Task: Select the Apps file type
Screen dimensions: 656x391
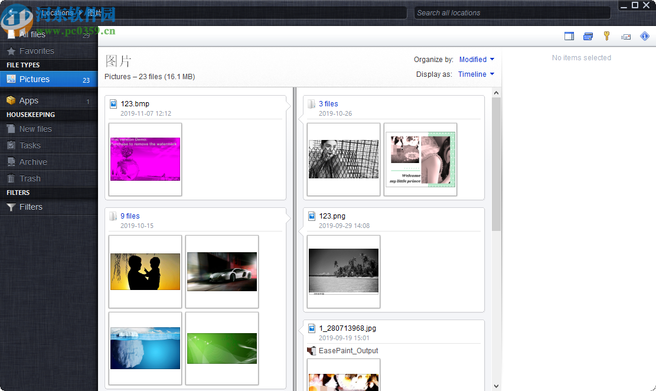Action: tap(48, 101)
